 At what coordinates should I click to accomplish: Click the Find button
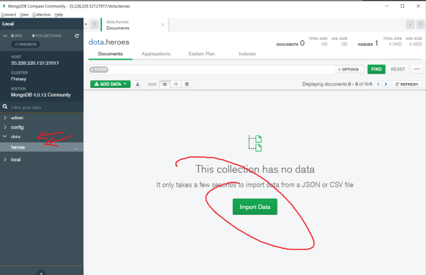point(376,69)
